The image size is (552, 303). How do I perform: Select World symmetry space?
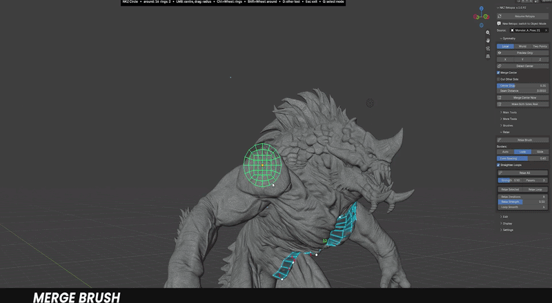(522, 46)
